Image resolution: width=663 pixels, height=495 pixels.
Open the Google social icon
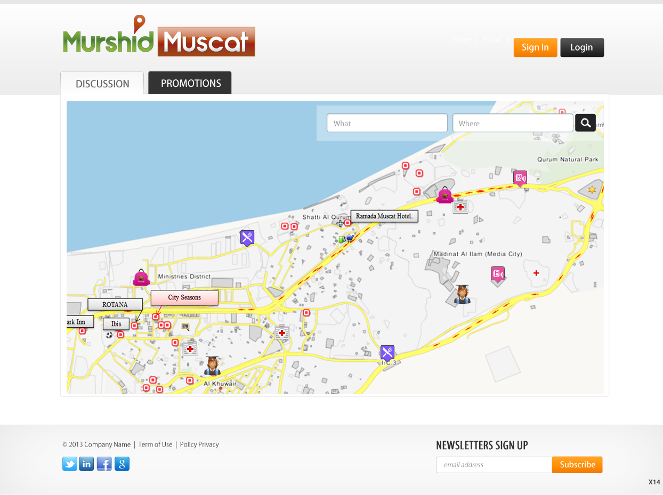pyautogui.click(x=122, y=464)
